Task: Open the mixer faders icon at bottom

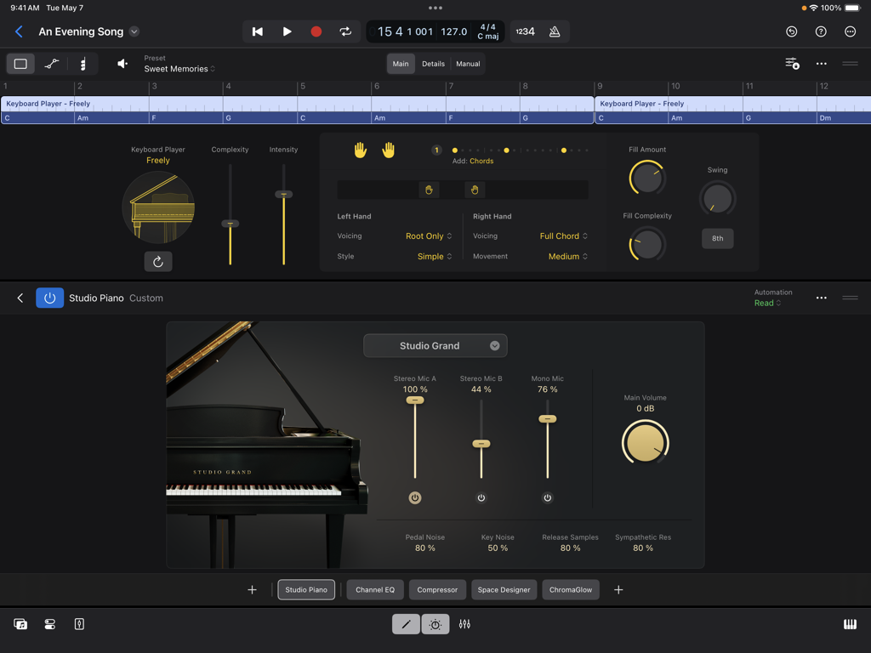Action: pos(464,624)
